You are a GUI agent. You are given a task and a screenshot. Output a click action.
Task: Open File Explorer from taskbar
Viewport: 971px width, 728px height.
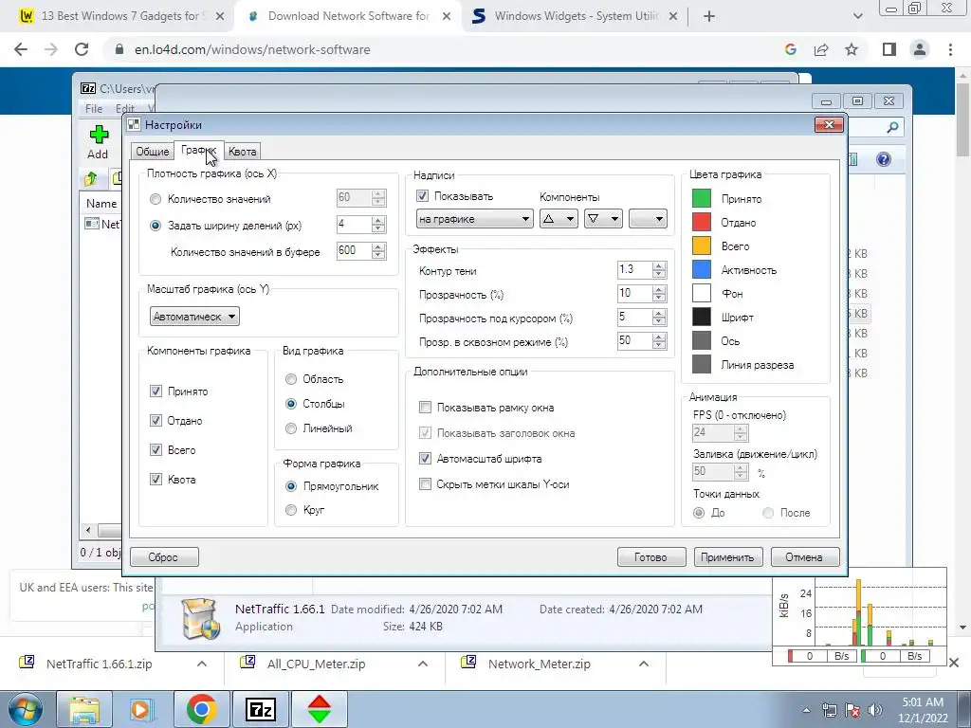point(84,709)
